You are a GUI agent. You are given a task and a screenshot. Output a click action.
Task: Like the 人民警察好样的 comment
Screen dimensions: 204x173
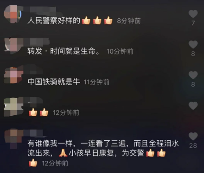193,14
